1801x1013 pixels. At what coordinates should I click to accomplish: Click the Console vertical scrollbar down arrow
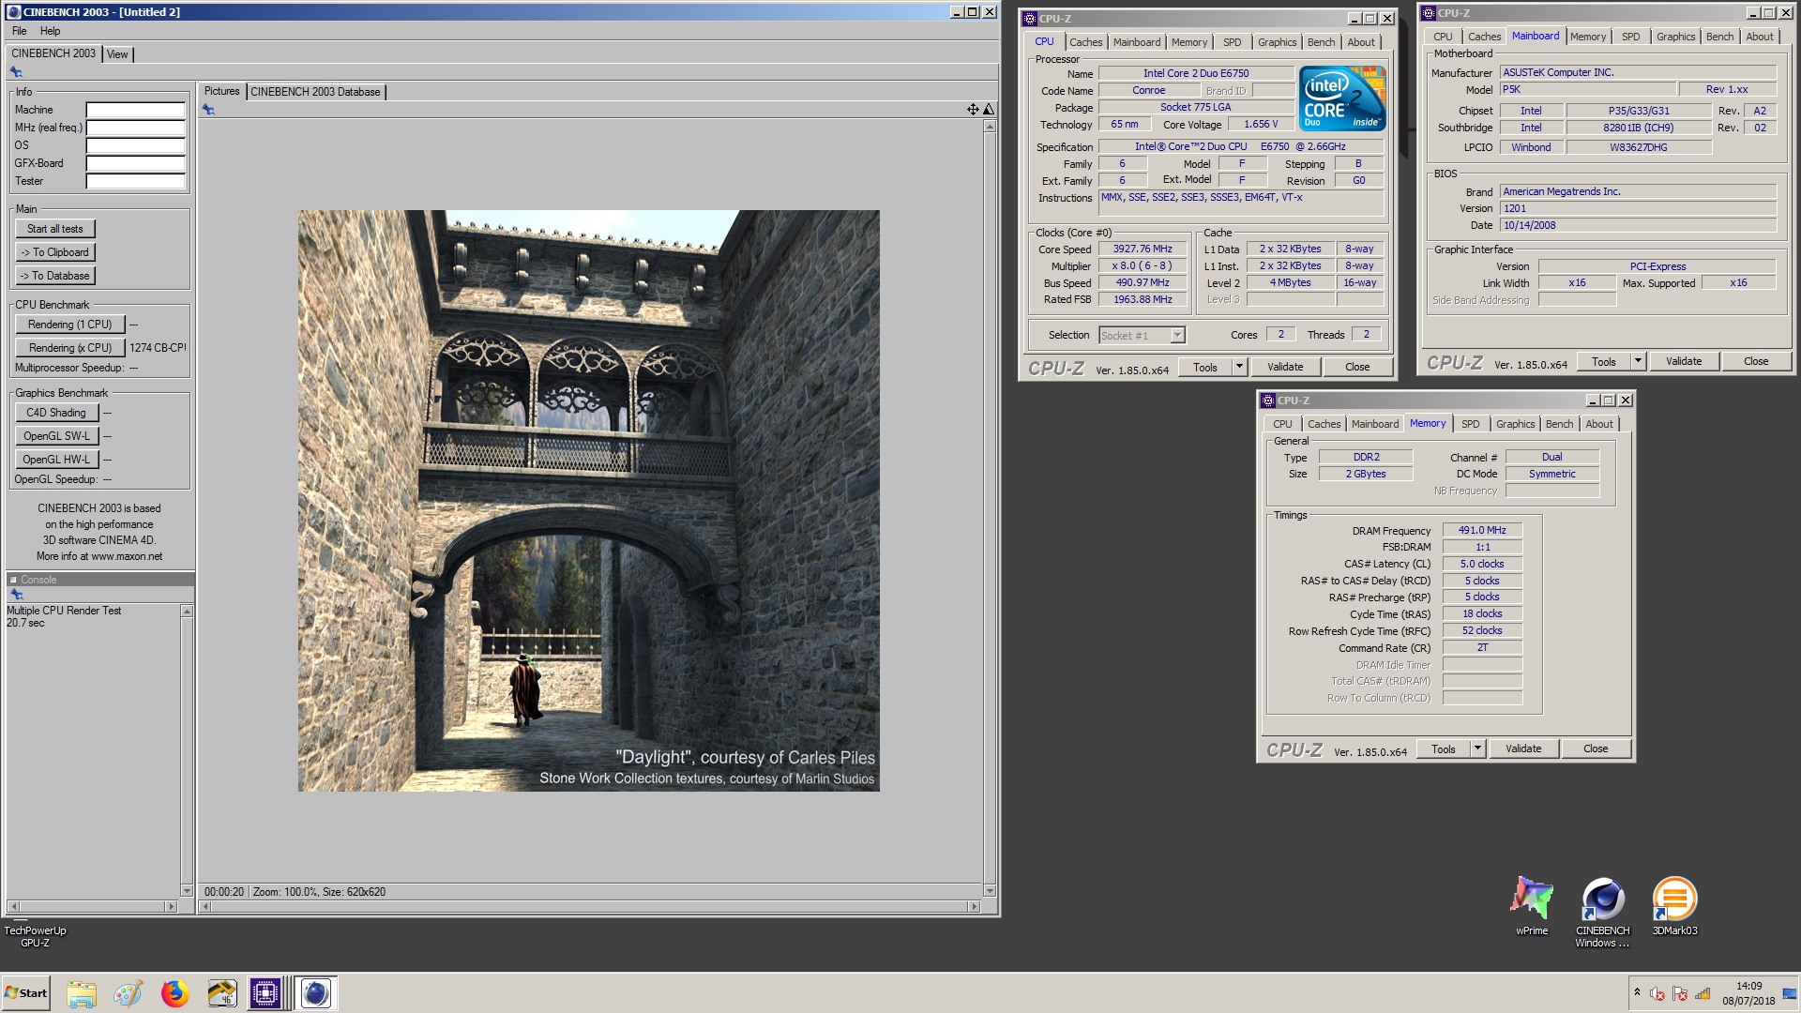187,891
